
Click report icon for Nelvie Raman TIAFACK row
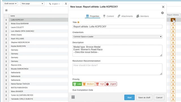coord(173,84)
